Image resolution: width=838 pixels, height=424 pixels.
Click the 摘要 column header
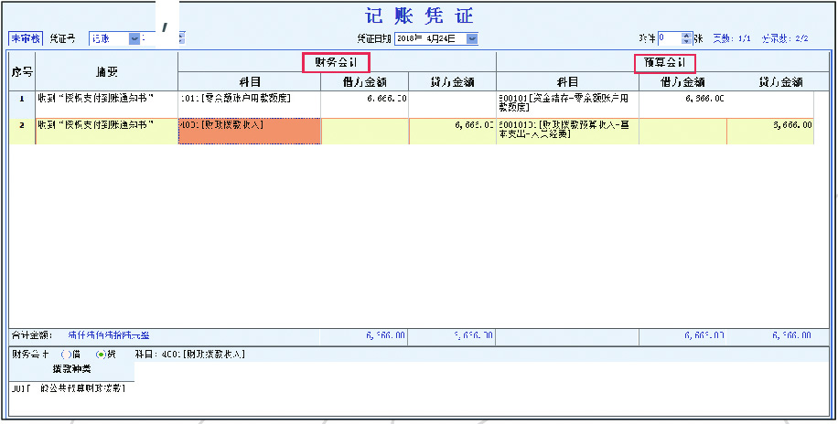pyautogui.click(x=106, y=71)
